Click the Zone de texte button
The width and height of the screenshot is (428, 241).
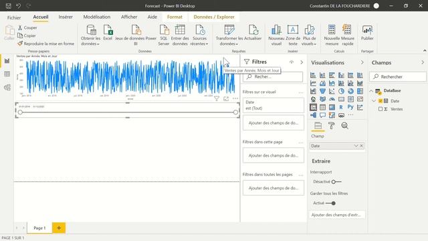(293, 35)
